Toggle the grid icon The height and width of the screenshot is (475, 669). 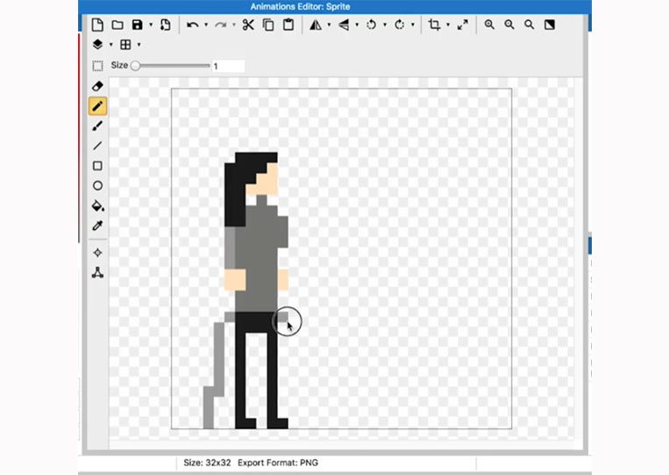[x=125, y=45]
